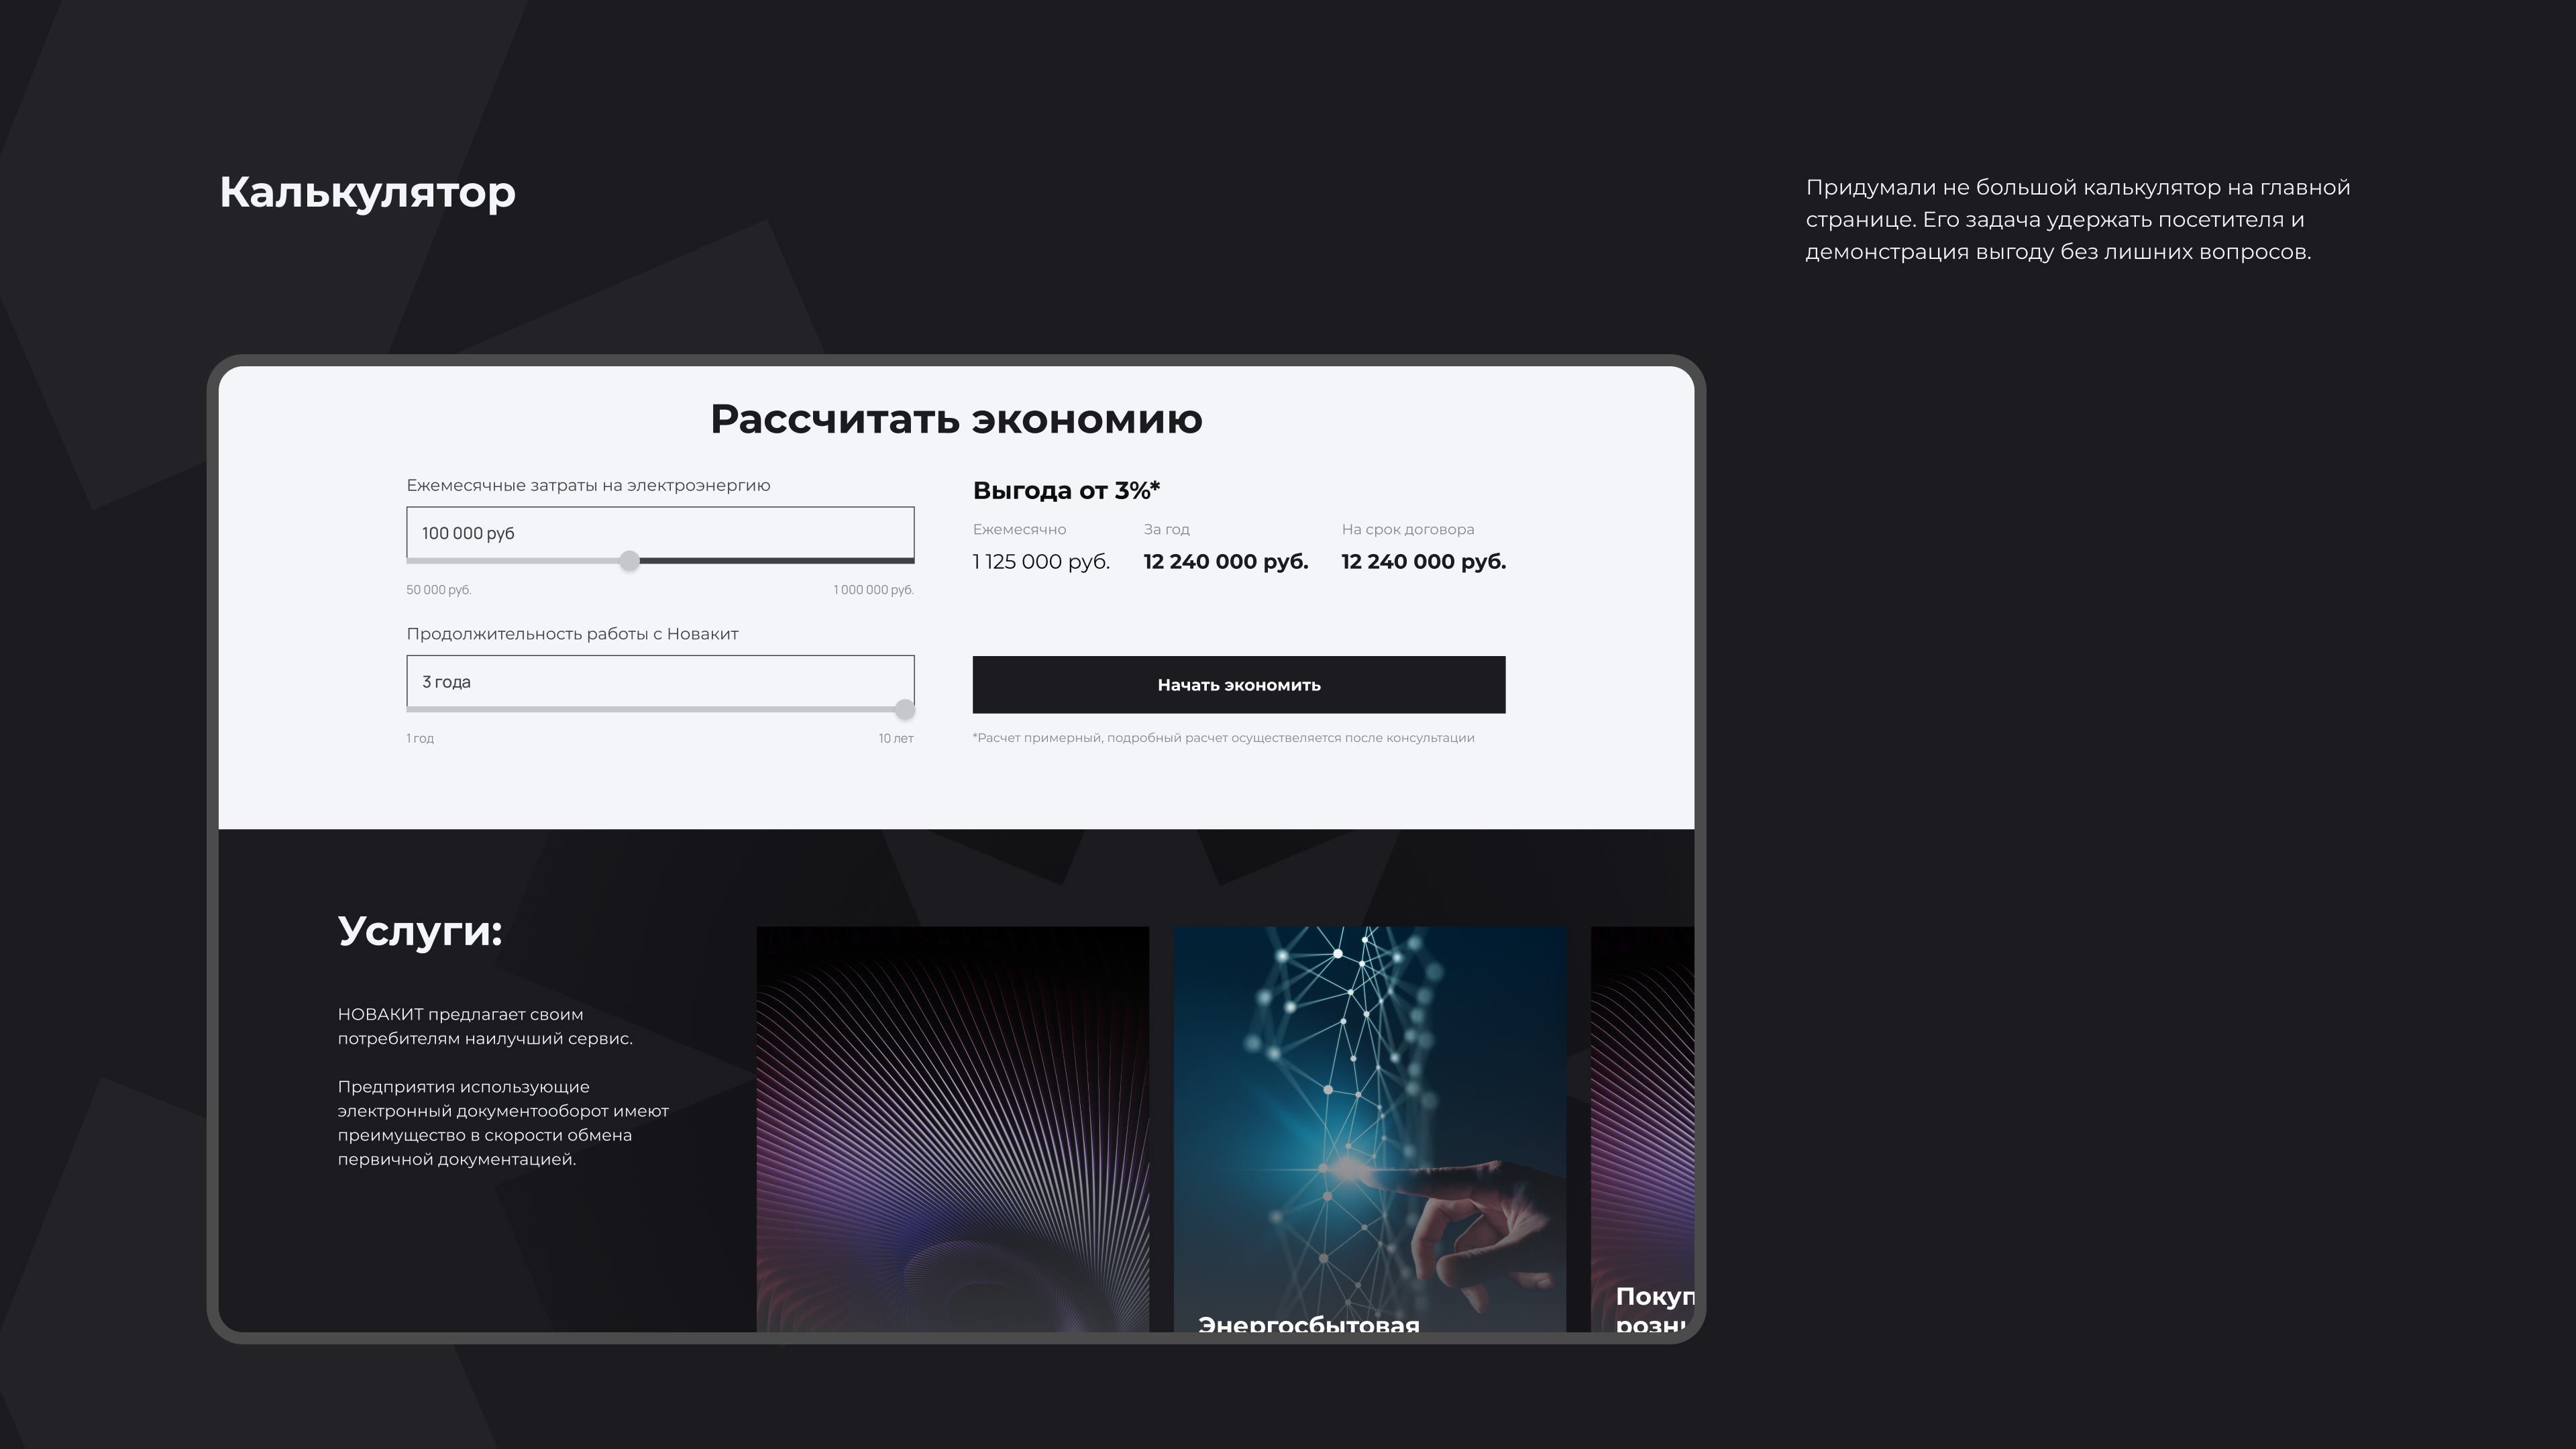
Task: Click the '3 года' duration input field
Action: tap(660, 681)
